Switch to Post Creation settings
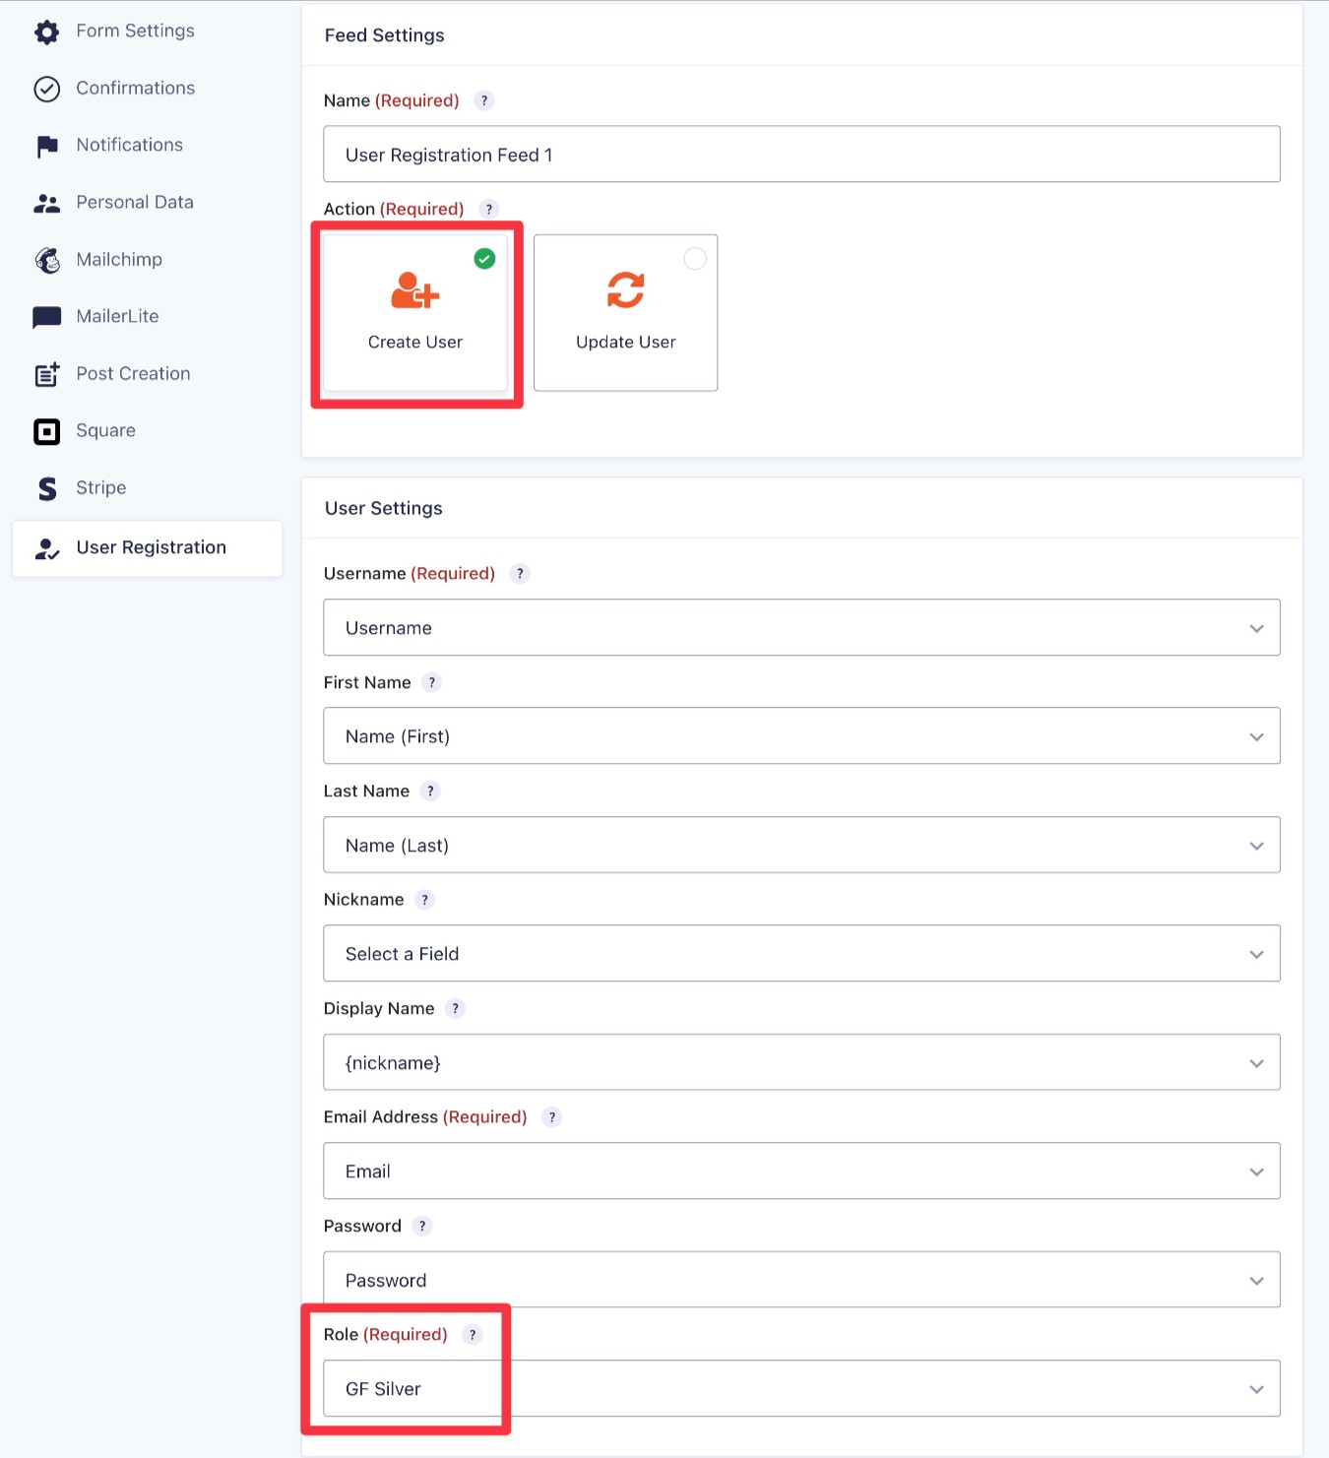 (x=133, y=374)
